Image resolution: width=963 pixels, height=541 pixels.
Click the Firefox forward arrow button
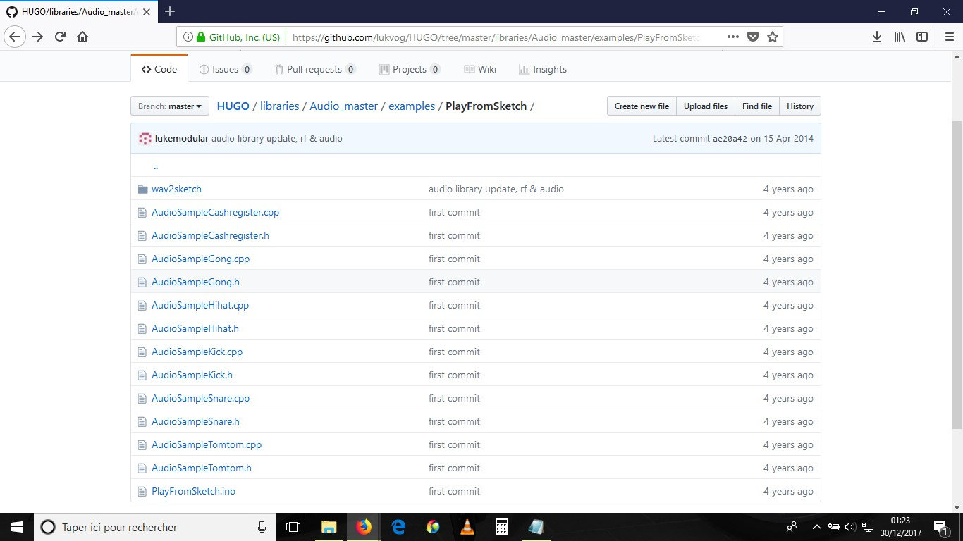coord(38,37)
